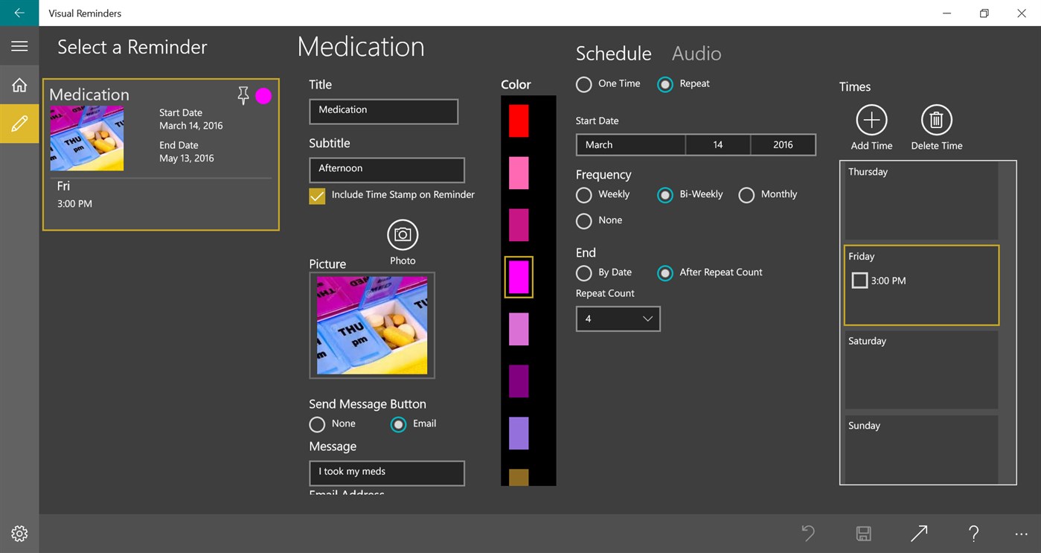Viewport: 1041px width, 553px height.
Task: Click the back arrow at top left
Action: [x=19, y=13]
